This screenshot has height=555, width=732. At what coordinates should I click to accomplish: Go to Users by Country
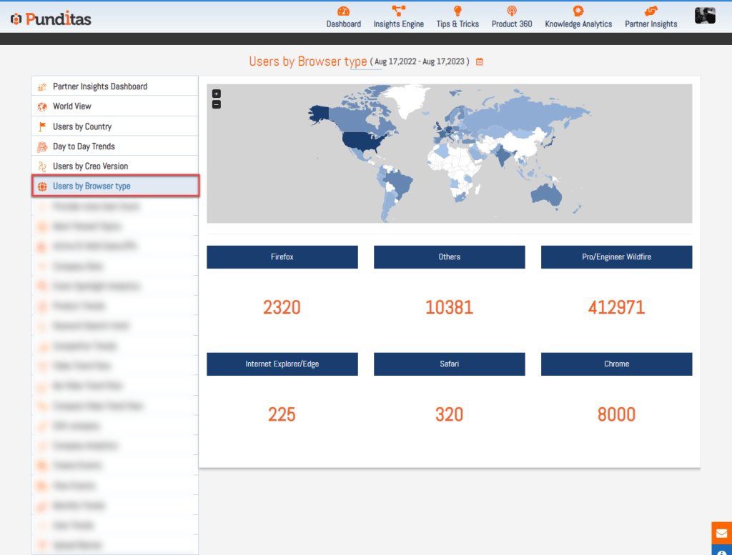82,126
